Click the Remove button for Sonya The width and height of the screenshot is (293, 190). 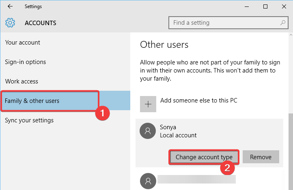[x=261, y=157]
